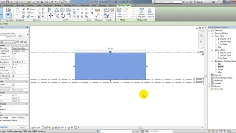The height and width of the screenshot is (133, 236).
Task: Open the Basic Wall type selector dropdown
Action: pyautogui.click(x=27, y=35)
